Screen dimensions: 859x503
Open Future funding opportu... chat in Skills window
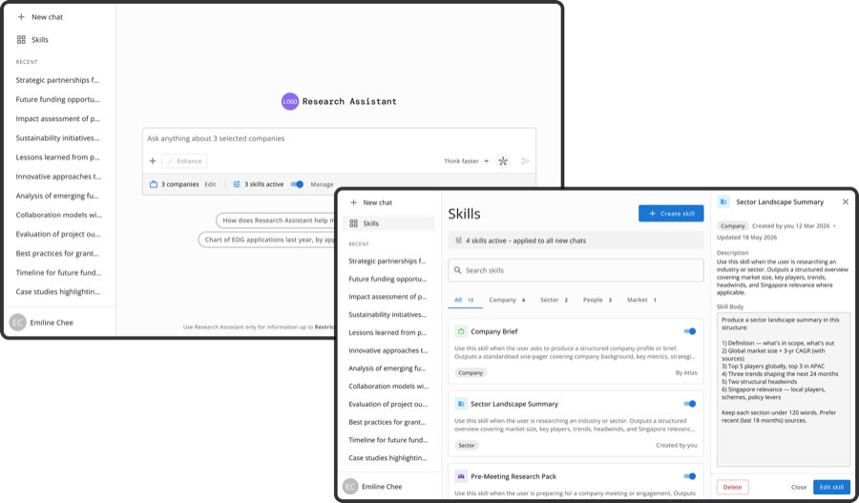coord(388,280)
